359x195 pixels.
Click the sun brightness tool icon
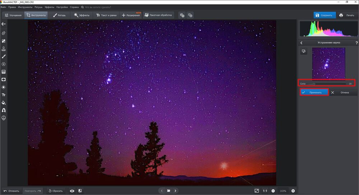point(4,87)
